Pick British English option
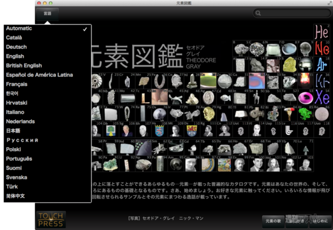The height and width of the screenshot is (230, 333). pyautogui.click(x=48, y=66)
